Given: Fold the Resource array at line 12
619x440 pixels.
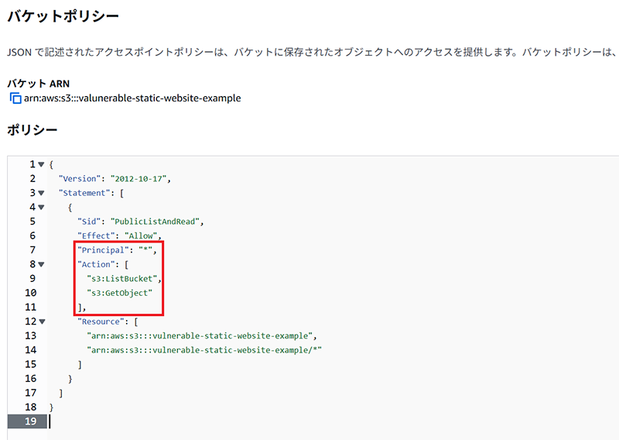Looking at the screenshot, I should pyautogui.click(x=42, y=321).
